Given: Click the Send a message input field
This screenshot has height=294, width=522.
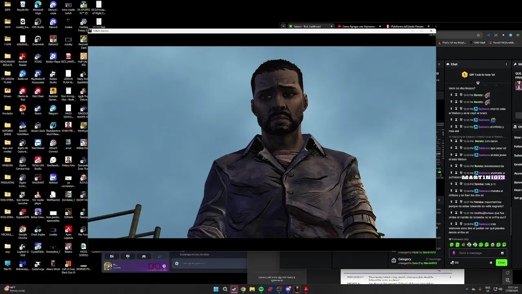Looking at the screenshot, I should click(x=477, y=253).
